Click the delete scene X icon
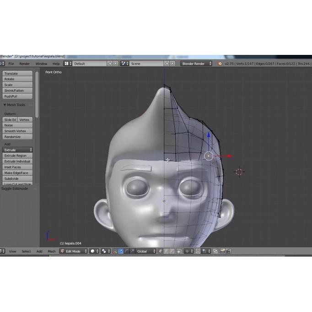Viewport: 312px width, 312px height. pos(172,64)
